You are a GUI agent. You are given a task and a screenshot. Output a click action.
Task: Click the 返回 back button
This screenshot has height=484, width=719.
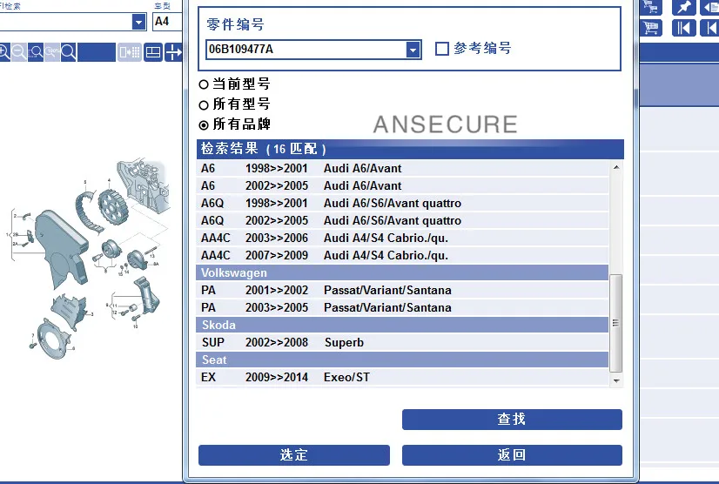tap(512, 455)
